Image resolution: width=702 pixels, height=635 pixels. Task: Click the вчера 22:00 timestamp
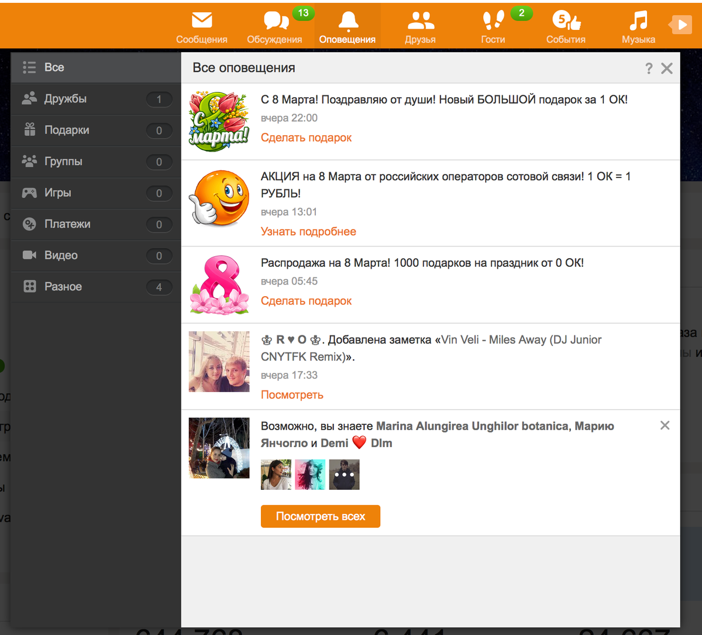[x=289, y=118]
